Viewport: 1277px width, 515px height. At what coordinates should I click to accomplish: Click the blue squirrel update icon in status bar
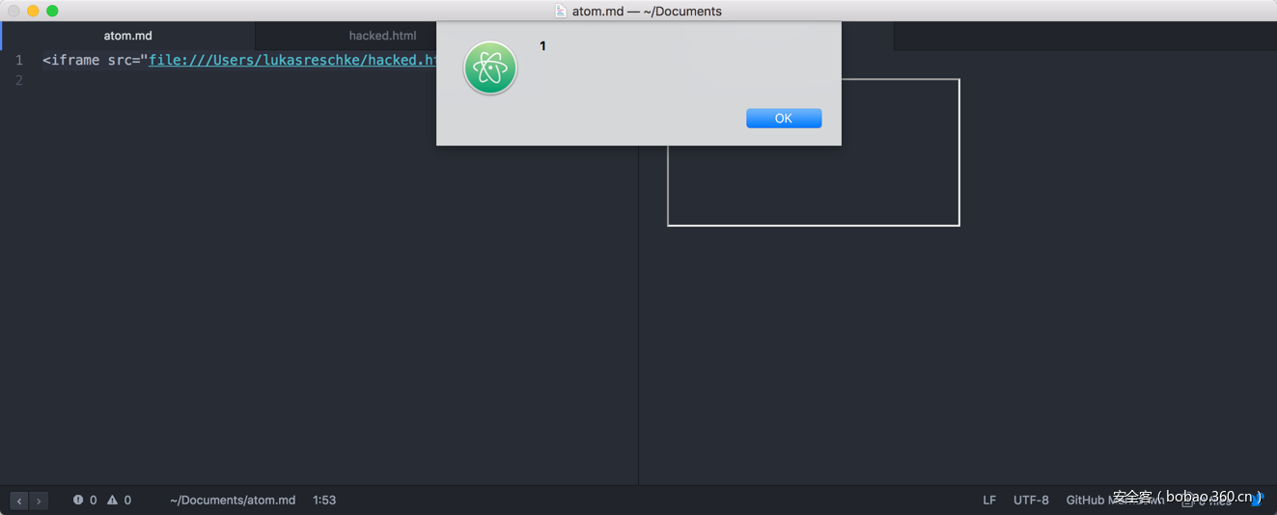click(1257, 500)
